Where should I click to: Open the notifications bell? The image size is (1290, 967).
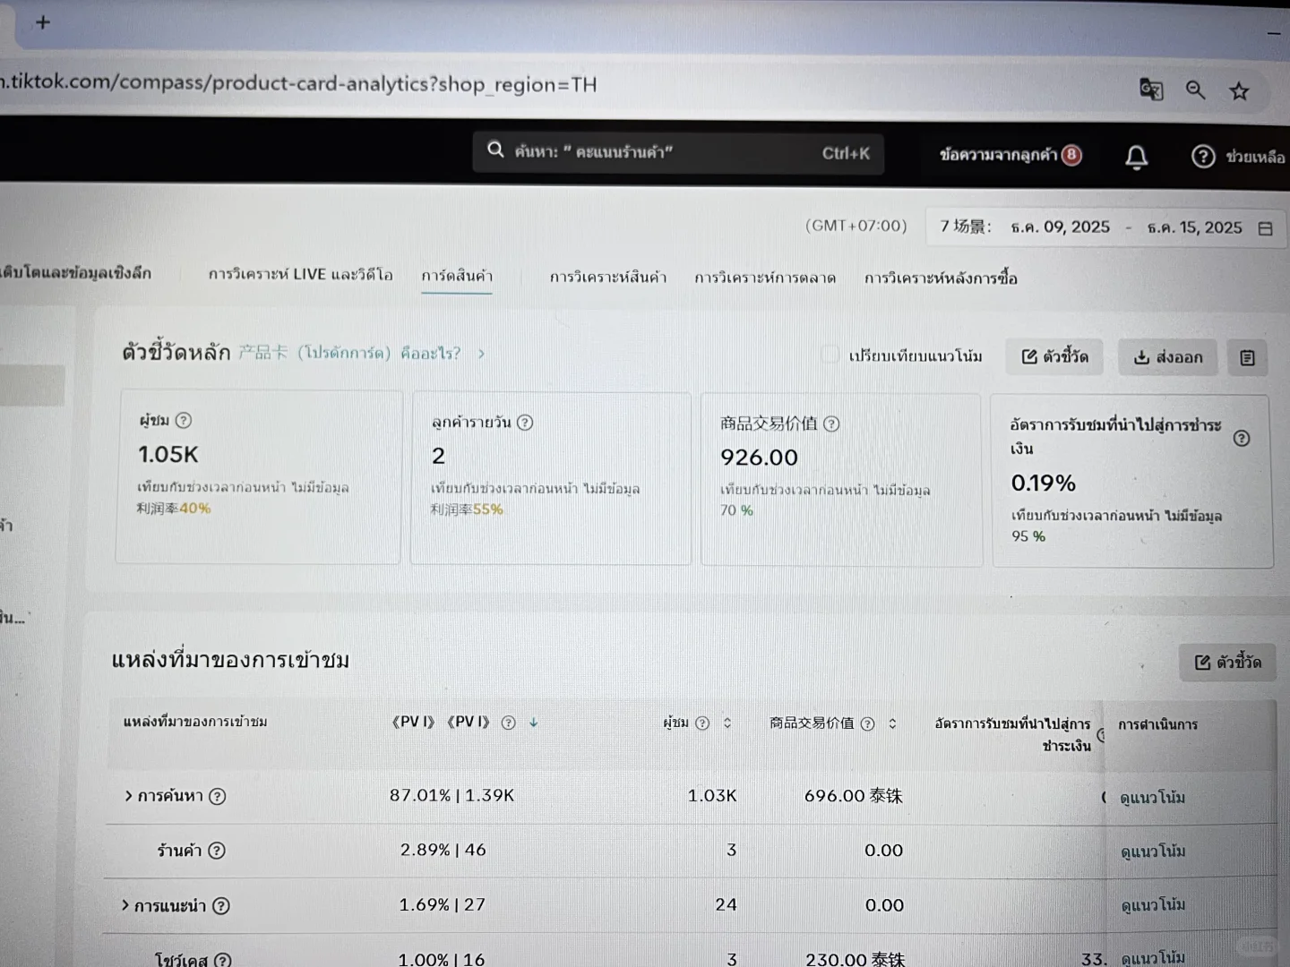coord(1136,158)
